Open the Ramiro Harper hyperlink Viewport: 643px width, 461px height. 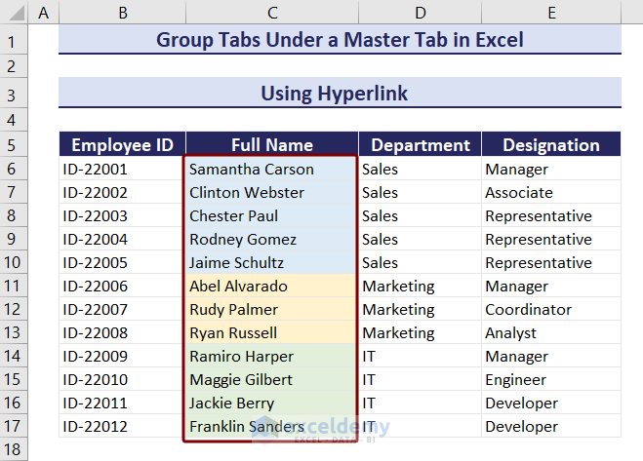pos(241,357)
